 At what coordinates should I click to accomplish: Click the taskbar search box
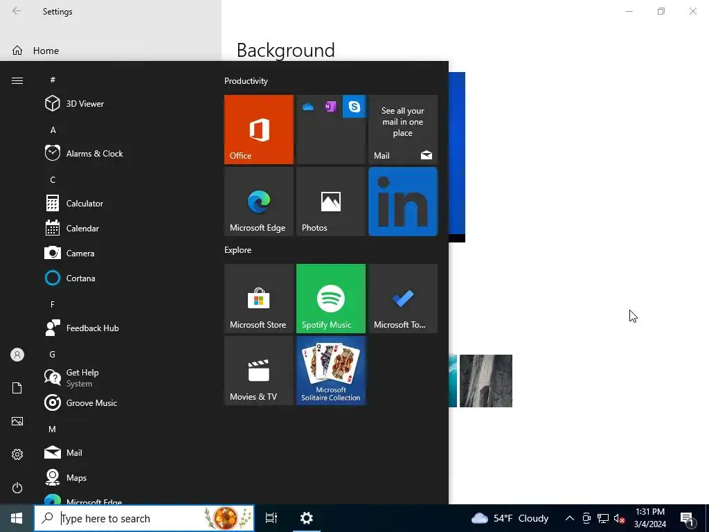[144, 518]
